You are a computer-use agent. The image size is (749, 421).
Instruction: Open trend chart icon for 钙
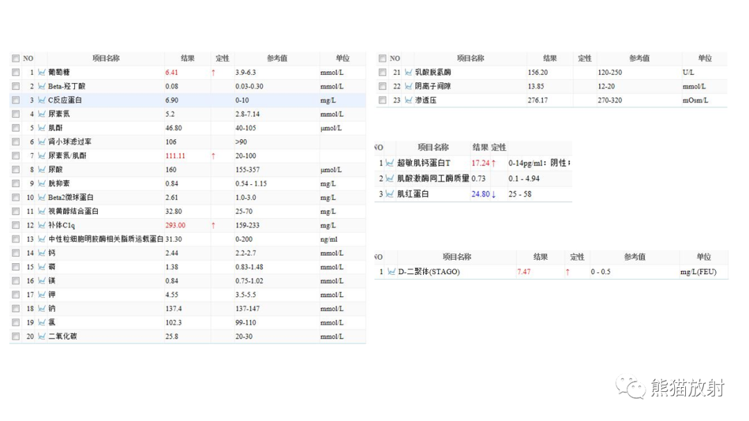[x=42, y=253]
